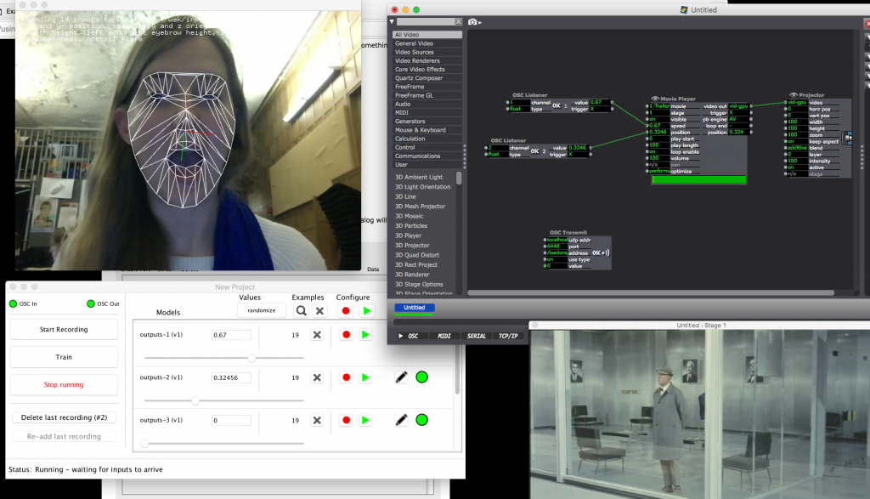
Task: Click Stop running button
Action: click(64, 384)
